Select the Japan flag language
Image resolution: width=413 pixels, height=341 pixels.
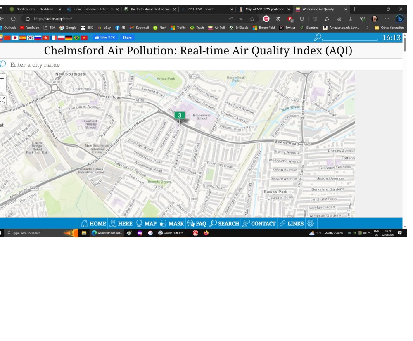tap(15, 38)
